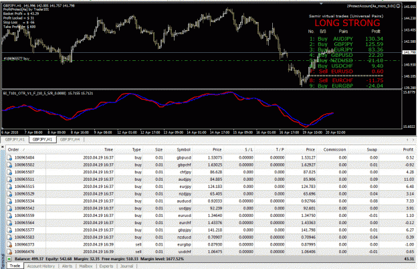Switch to the Alerts tab
This screenshot has width=418, height=269.
coord(67,266)
